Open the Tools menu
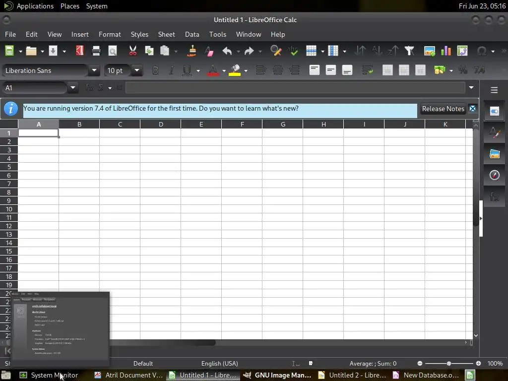The width and height of the screenshot is (508, 381). 218,34
